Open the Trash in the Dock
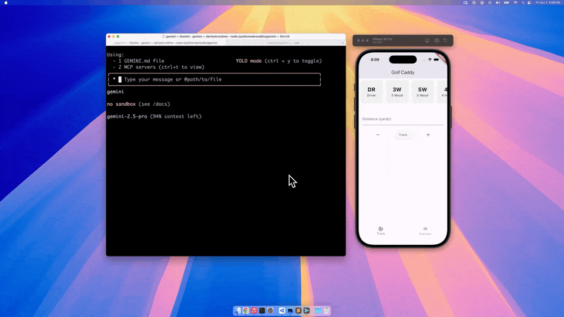This screenshot has height=317, width=564. click(327, 311)
